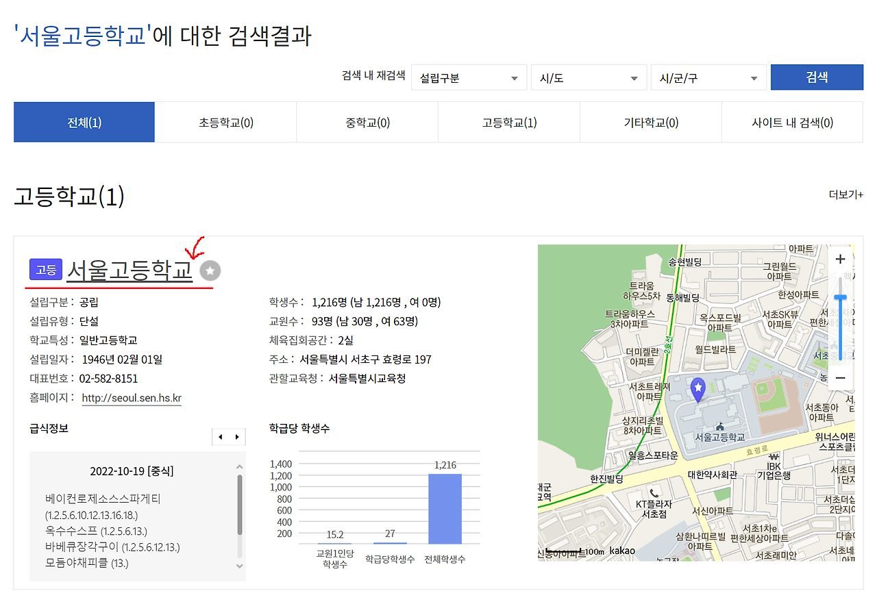The image size is (877, 604).
Task: Click the 모듬야채피클 menu item
Action: click(x=77, y=563)
